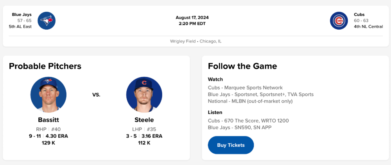Click the Follow the Game heading

pos(242,66)
